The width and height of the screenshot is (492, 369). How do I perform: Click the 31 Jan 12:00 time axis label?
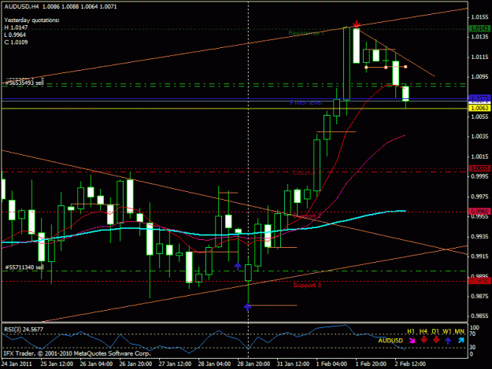(293, 364)
